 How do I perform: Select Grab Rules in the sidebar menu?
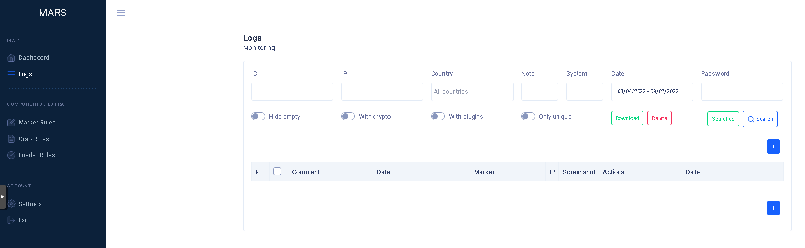34,139
